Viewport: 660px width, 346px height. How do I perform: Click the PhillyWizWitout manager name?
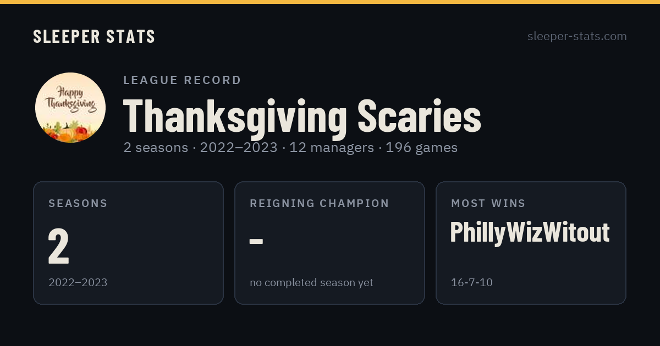(530, 232)
